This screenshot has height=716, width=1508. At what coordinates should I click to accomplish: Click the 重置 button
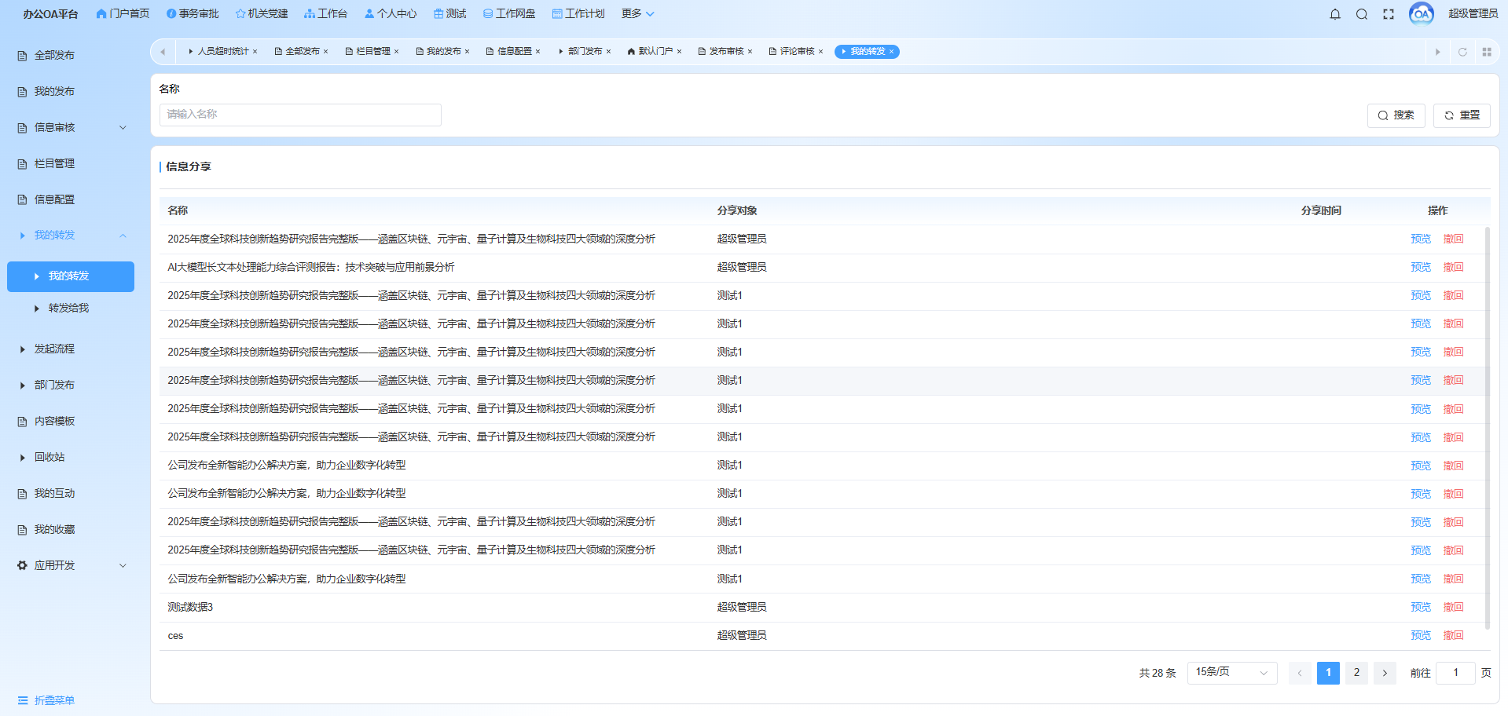pos(1462,115)
